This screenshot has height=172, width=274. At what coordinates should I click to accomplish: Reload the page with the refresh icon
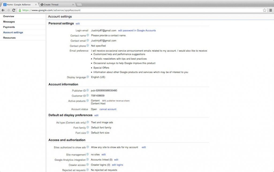coord(14,10)
